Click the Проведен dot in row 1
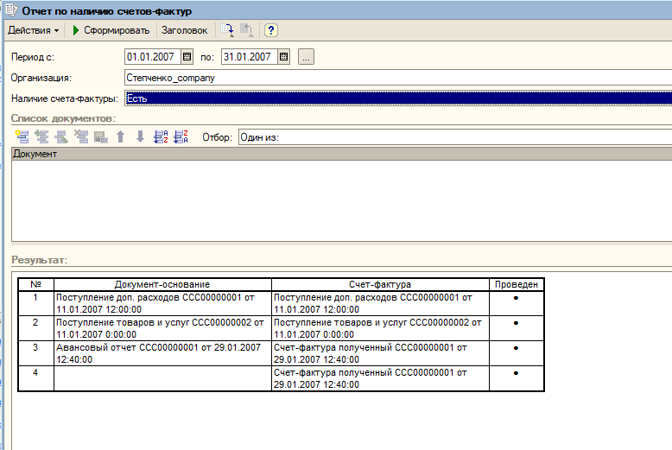The width and height of the screenshot is (672, 450). click(x=516, y=298)
